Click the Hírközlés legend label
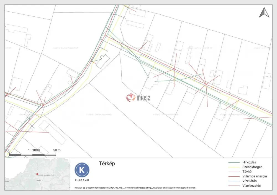Image resolution: width=277 pixels, height=195 pixels. click(x=249, y=162)
